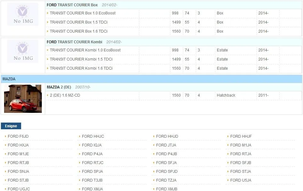303x191 pixels.
Task: Open engine FORD F6JD
Action: click(18, 136)
